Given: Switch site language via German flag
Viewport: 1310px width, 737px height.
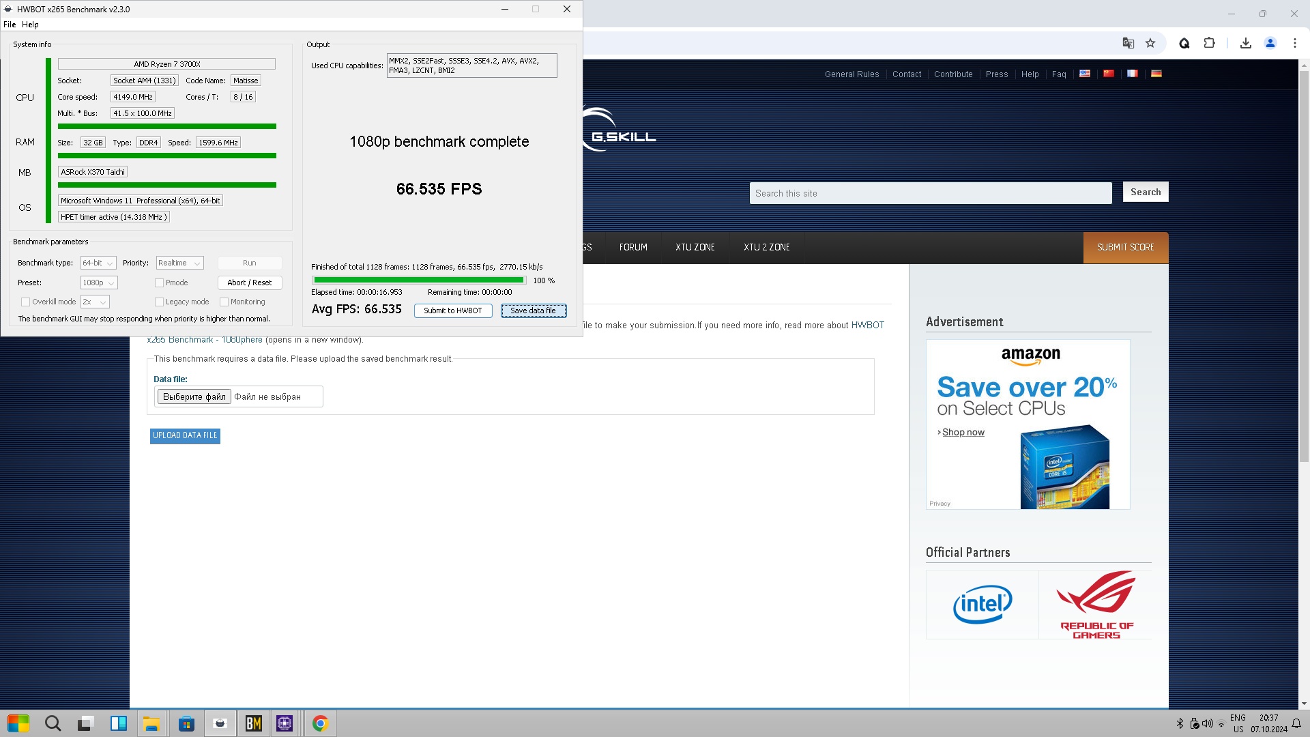Looking at the screenshot, I should [x=1156, y=74].
